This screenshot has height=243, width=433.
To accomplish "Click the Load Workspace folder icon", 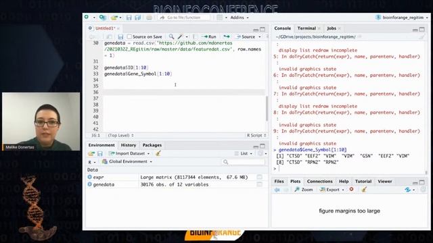I will (91, 153).
